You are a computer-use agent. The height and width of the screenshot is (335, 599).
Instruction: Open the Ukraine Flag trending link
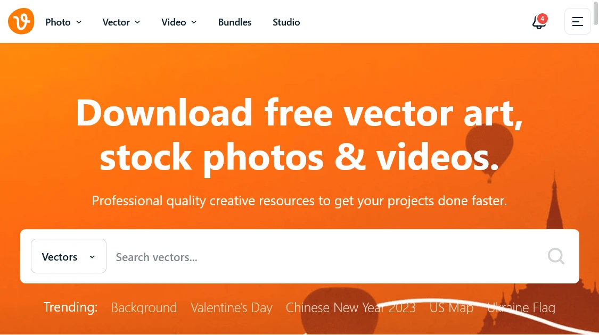[521, 307]
